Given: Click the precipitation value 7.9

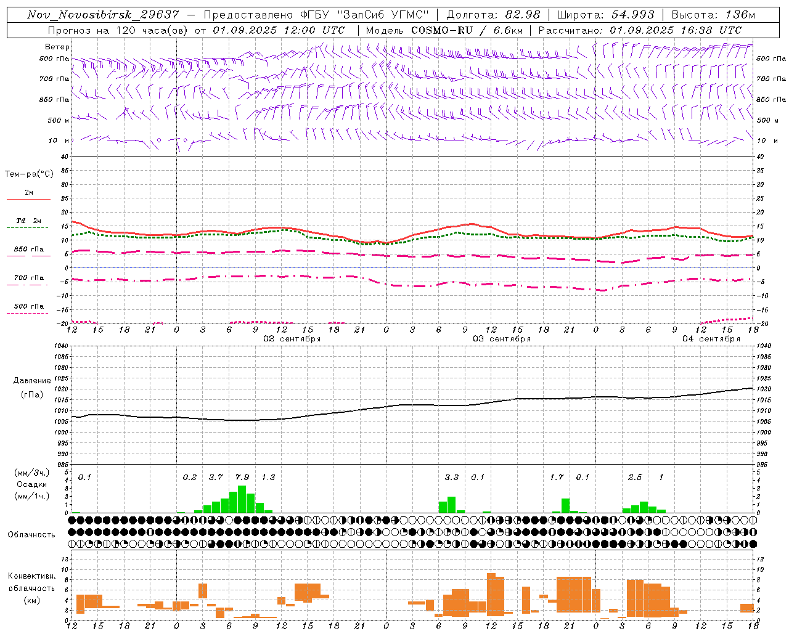Looking at the screenshot, I should tap(242, 478).
